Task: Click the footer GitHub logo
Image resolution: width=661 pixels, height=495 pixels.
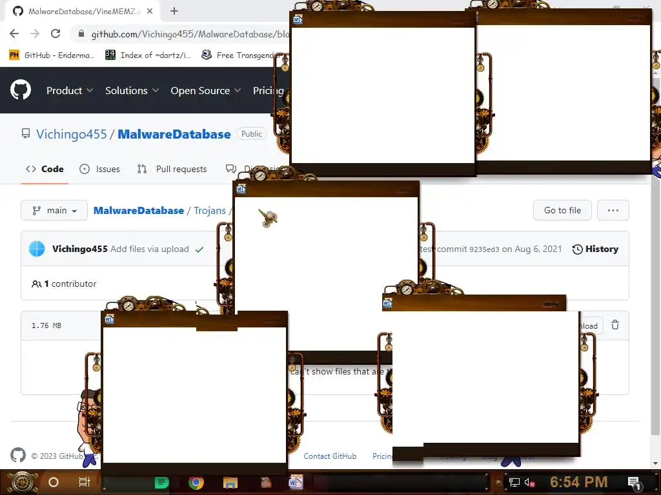Action: point(17,455)
